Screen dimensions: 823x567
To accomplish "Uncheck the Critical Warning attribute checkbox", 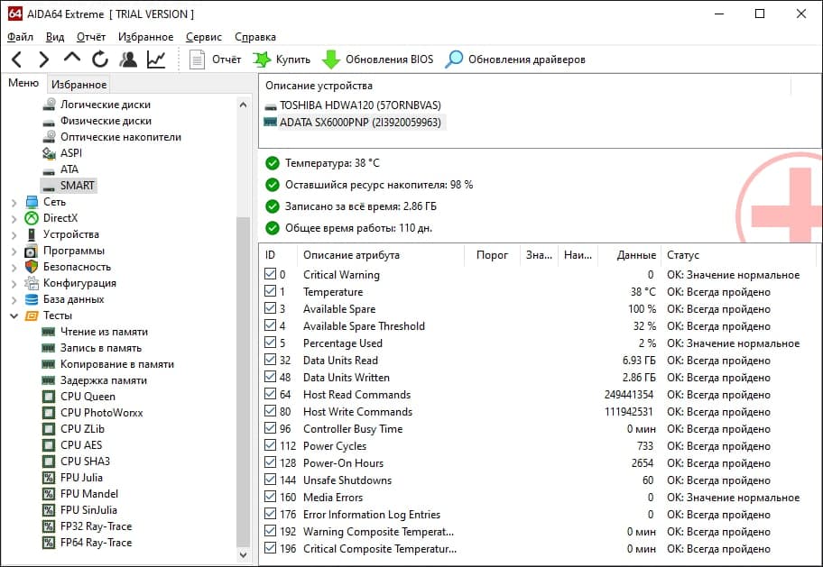I will [271, 274].
